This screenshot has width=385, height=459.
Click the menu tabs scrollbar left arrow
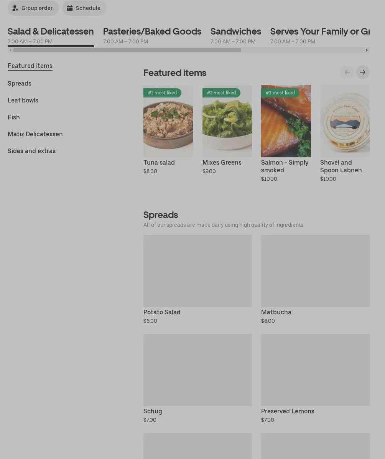point(10,50)
